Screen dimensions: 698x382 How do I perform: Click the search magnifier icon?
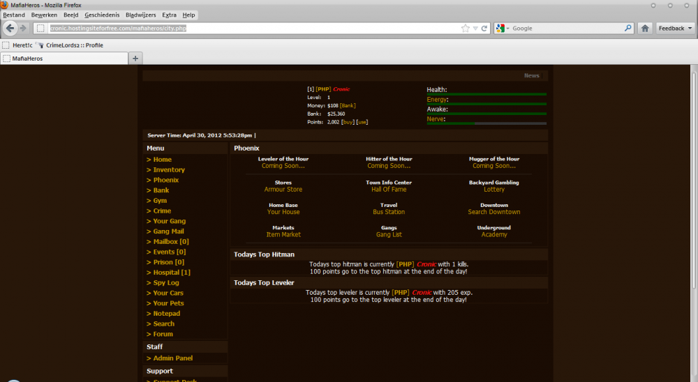(x=628, y=29)
